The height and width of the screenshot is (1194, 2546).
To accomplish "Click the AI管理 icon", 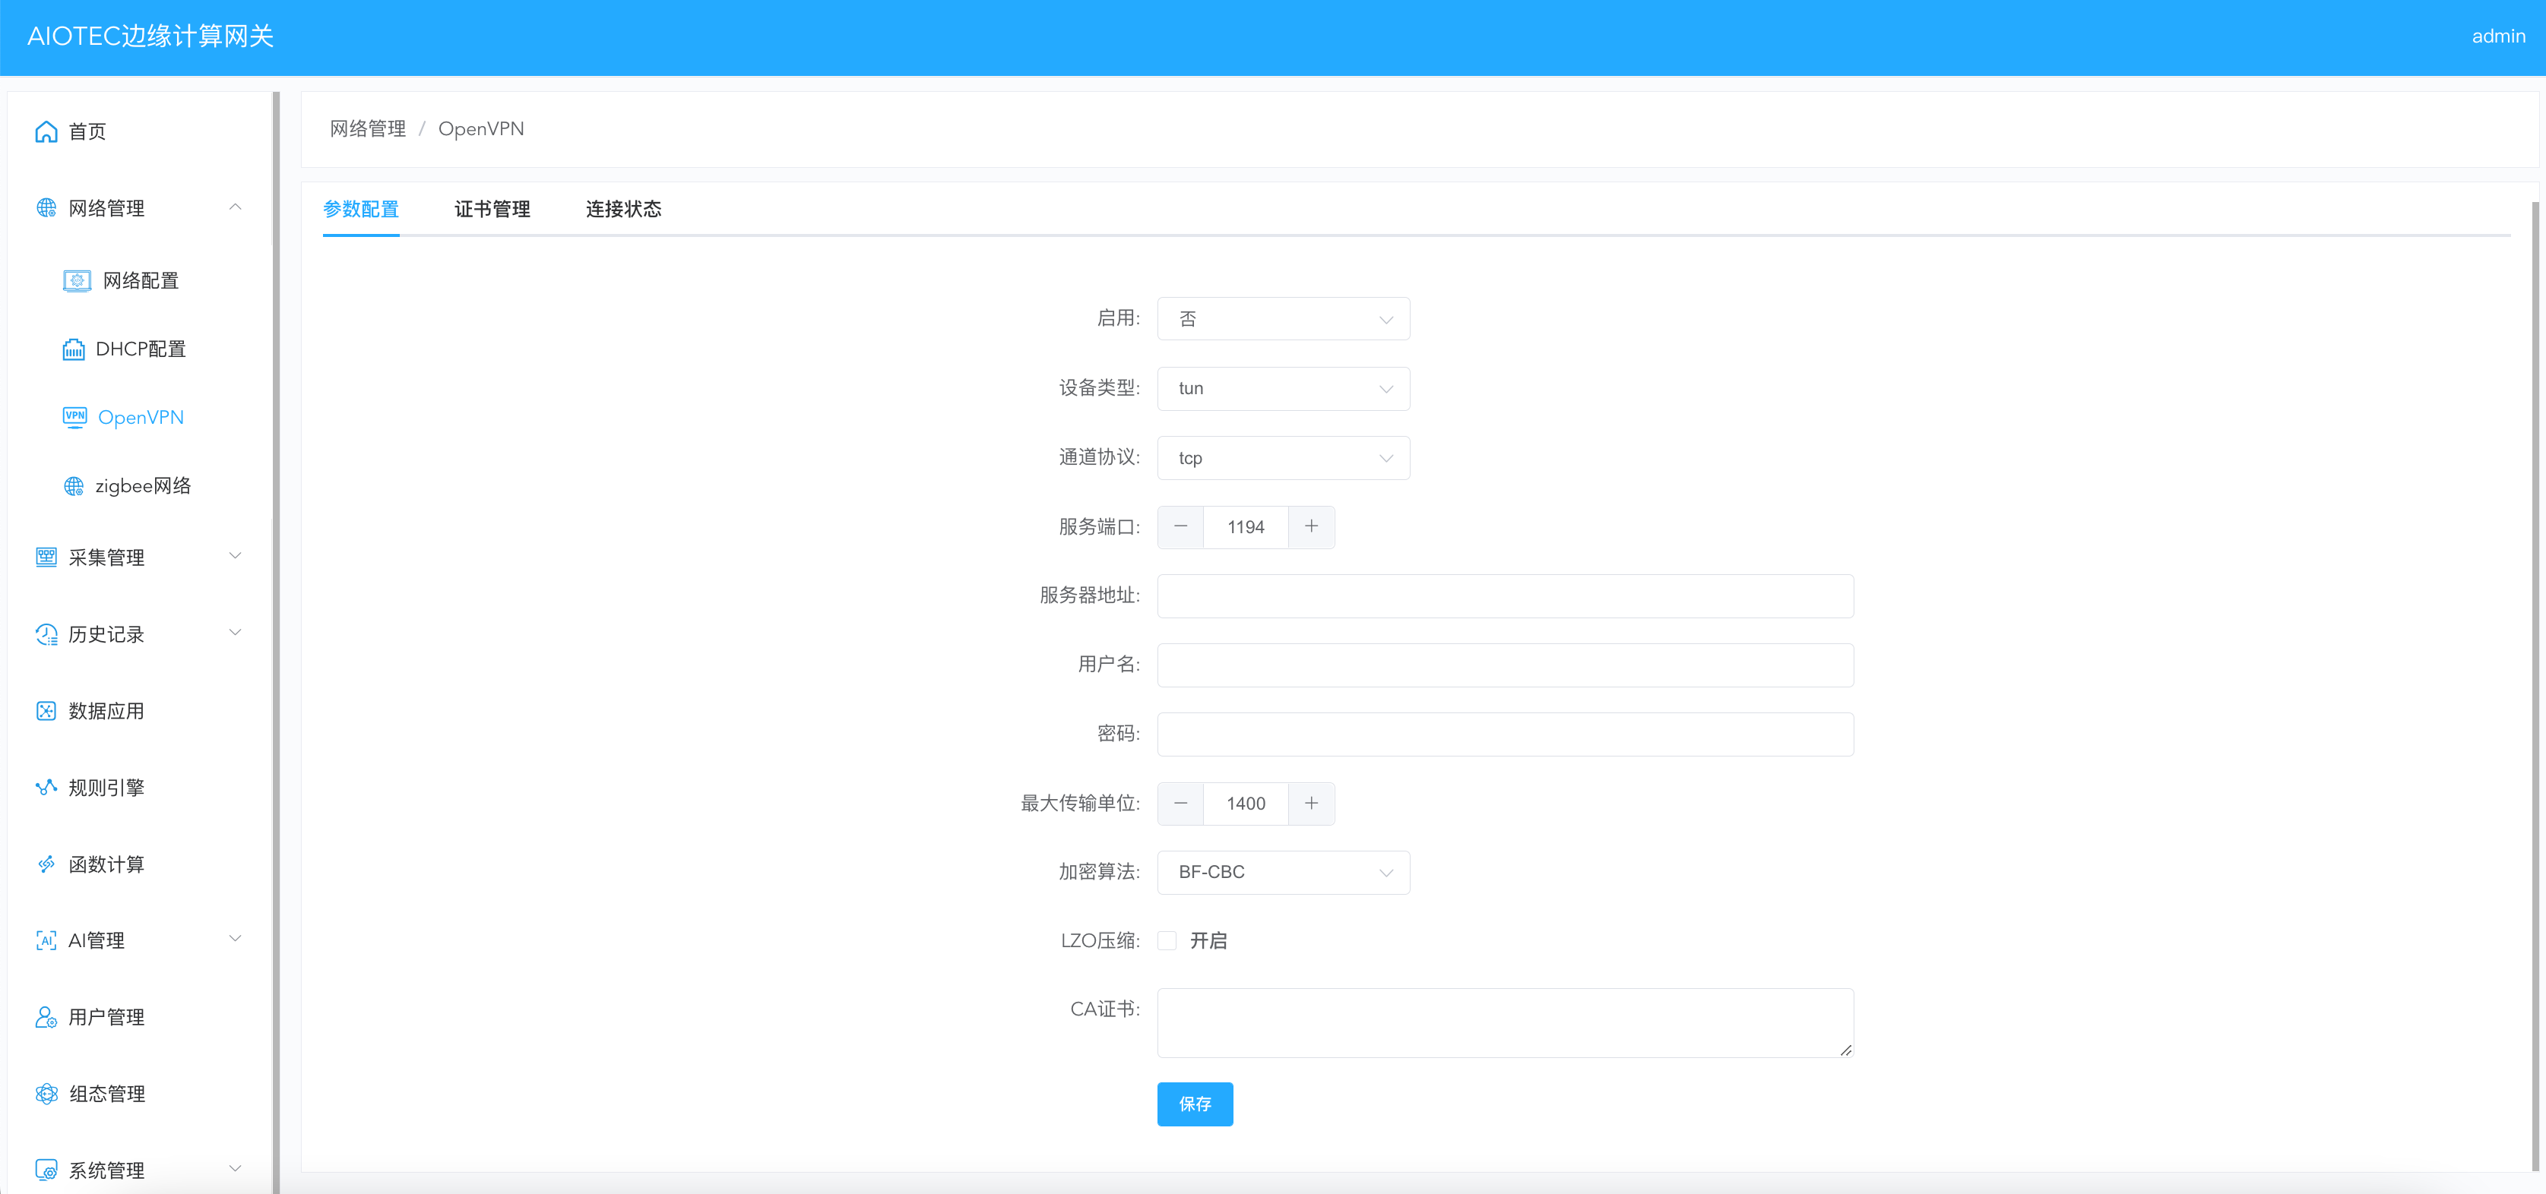I will coord(46,940).
